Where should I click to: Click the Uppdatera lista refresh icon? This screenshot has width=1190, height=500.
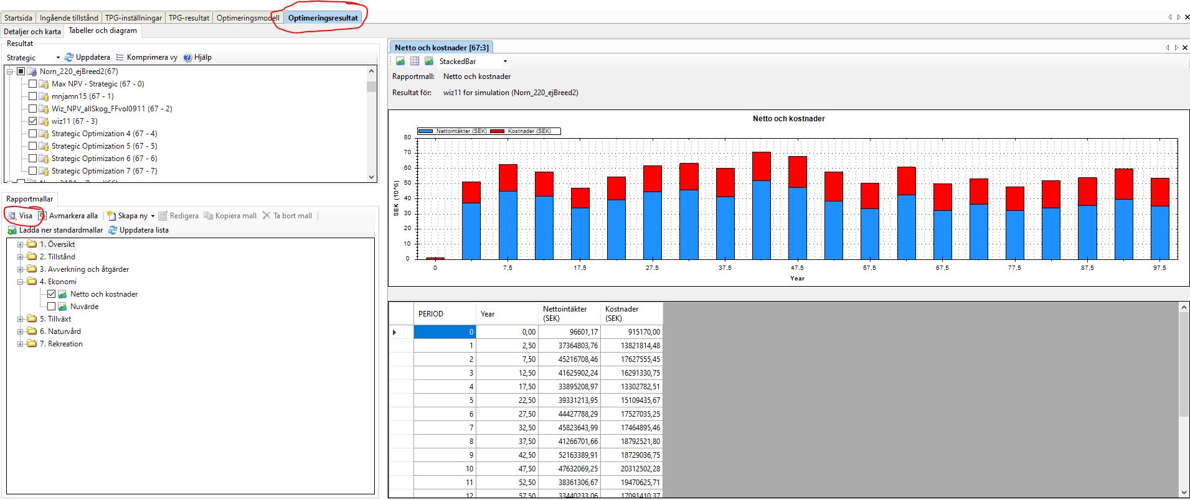click(x=113, y=230)
